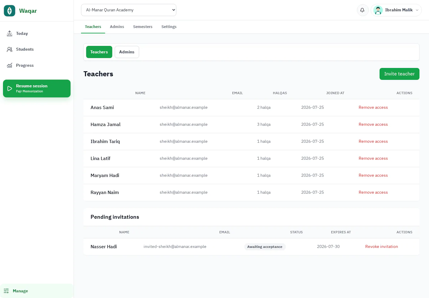Click the play icon on Resume session
The height and width of the screenshot is (298, 429).
tap(10, 89)
